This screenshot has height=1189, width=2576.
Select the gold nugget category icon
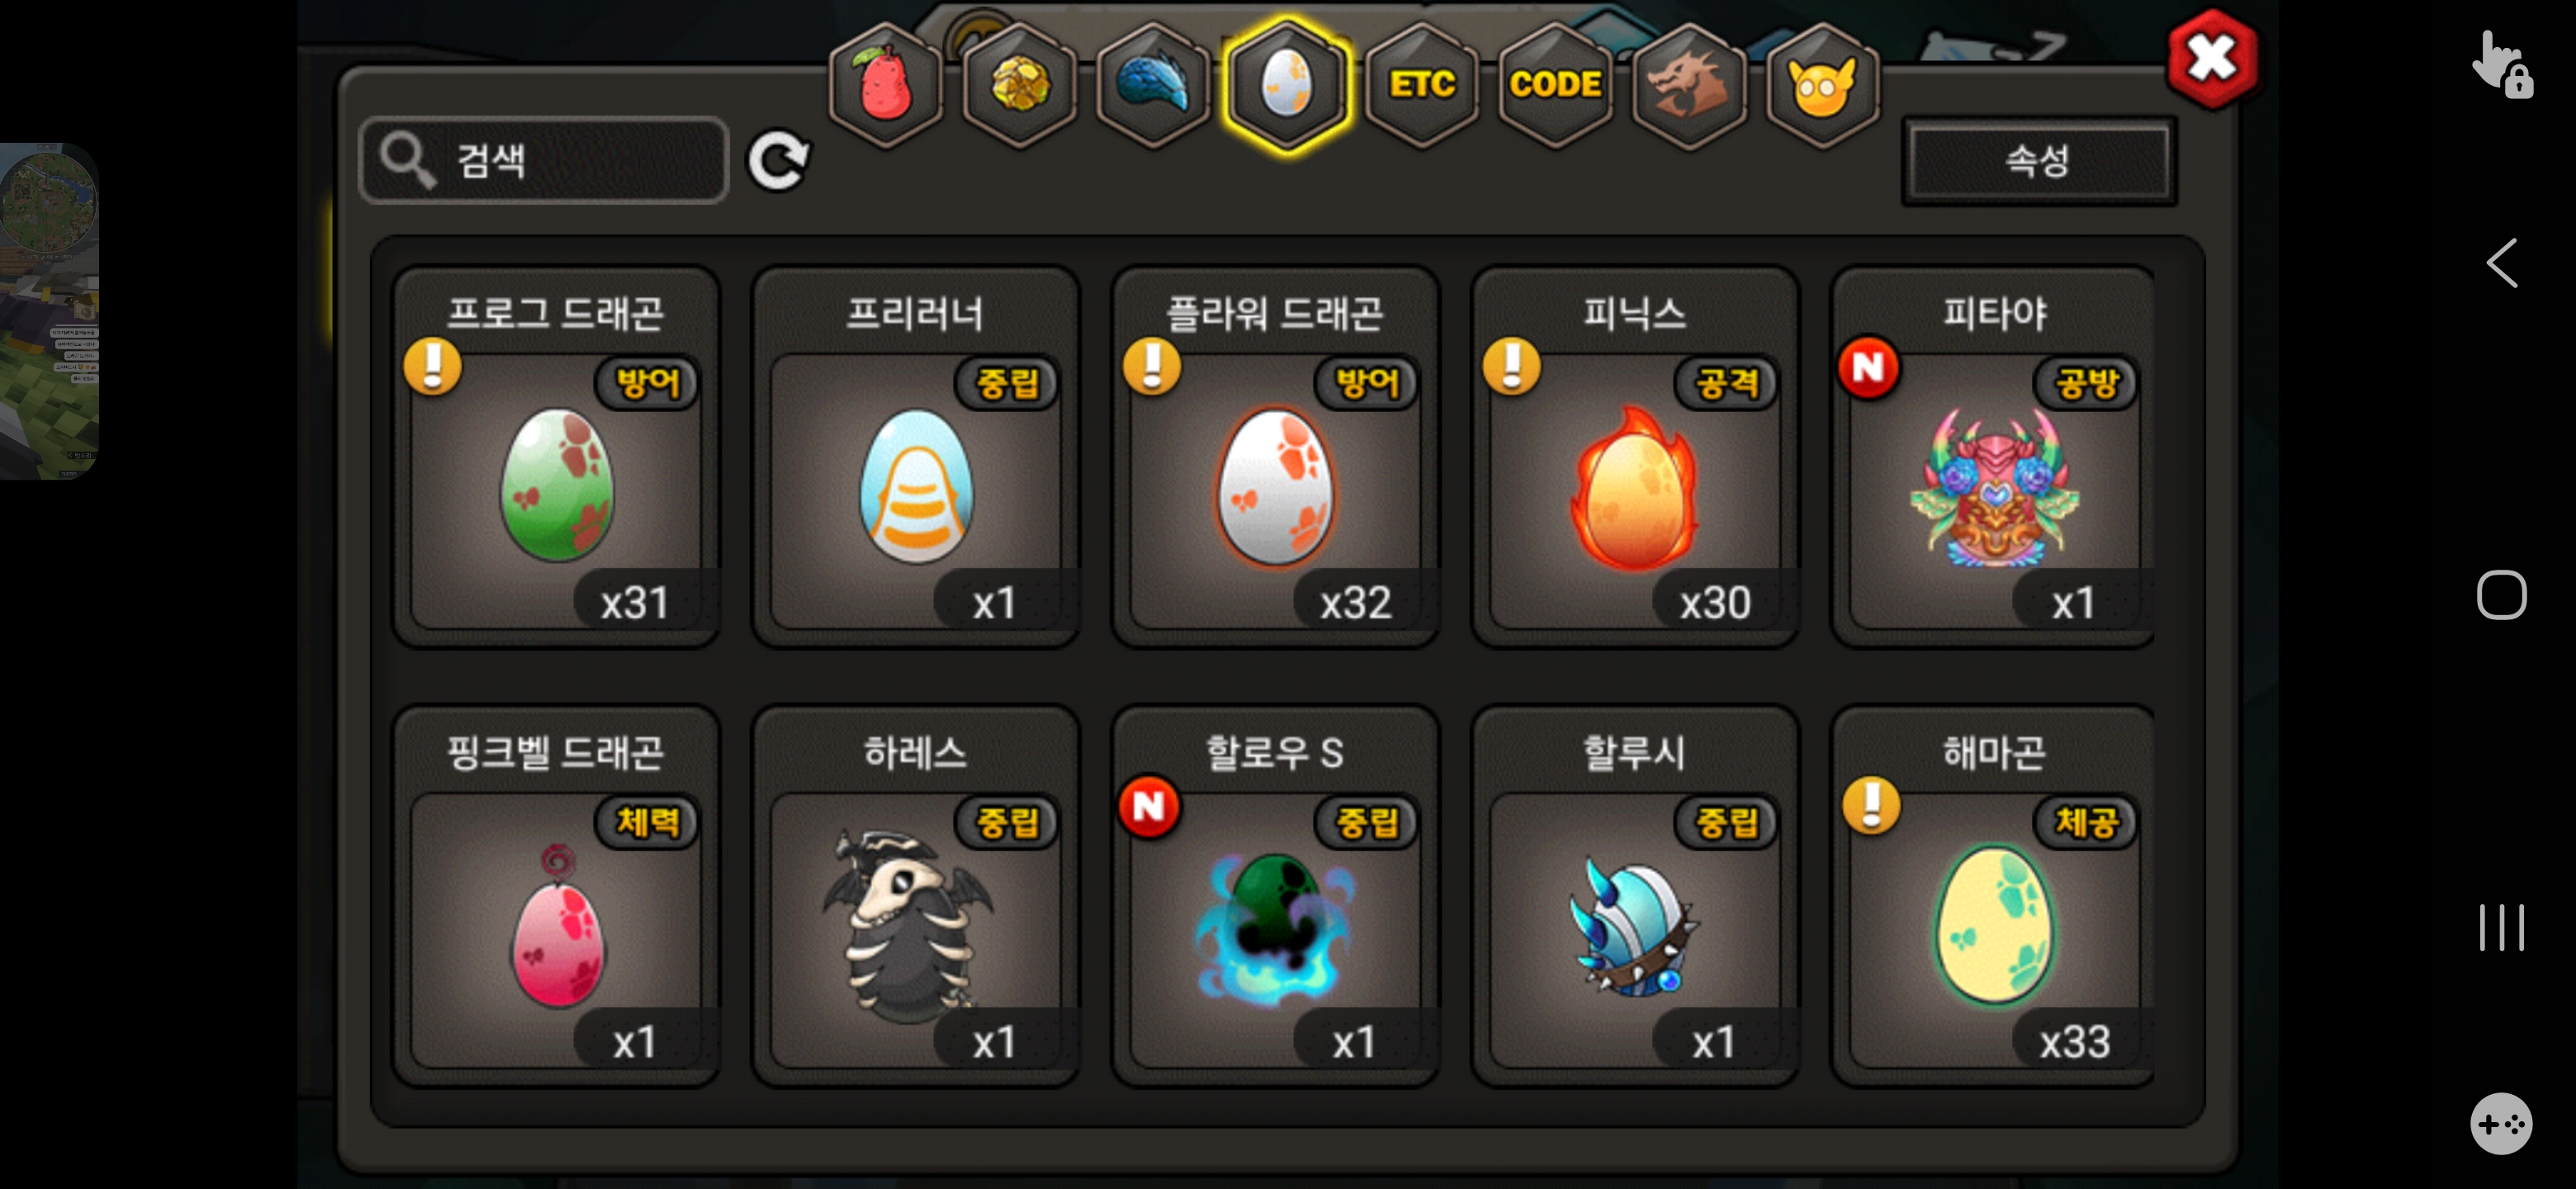pos(1019,84)
